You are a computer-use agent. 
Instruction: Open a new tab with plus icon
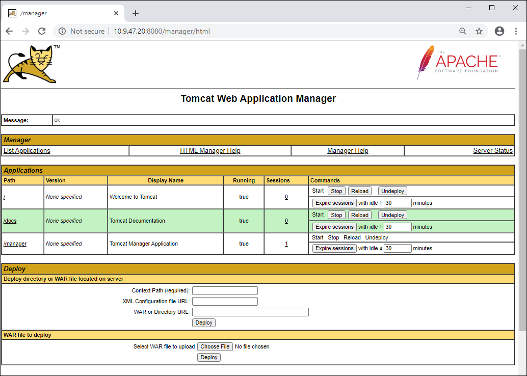point(135,13)
